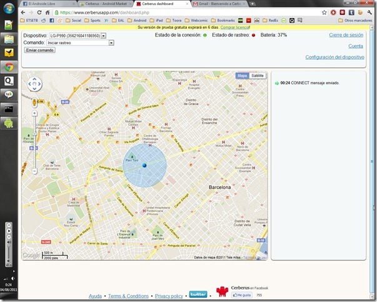Reload the Cerberus dashboard page
The image size is (377, 302).
(x=39, y=13)
